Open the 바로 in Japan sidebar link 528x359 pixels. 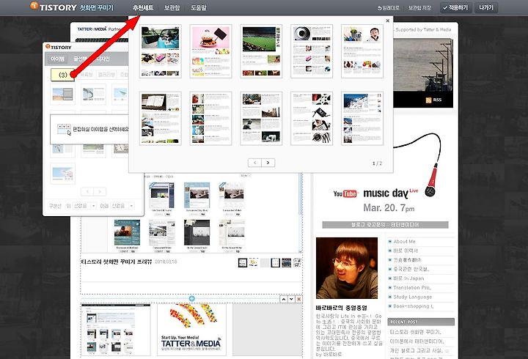[x=408, y=278]
